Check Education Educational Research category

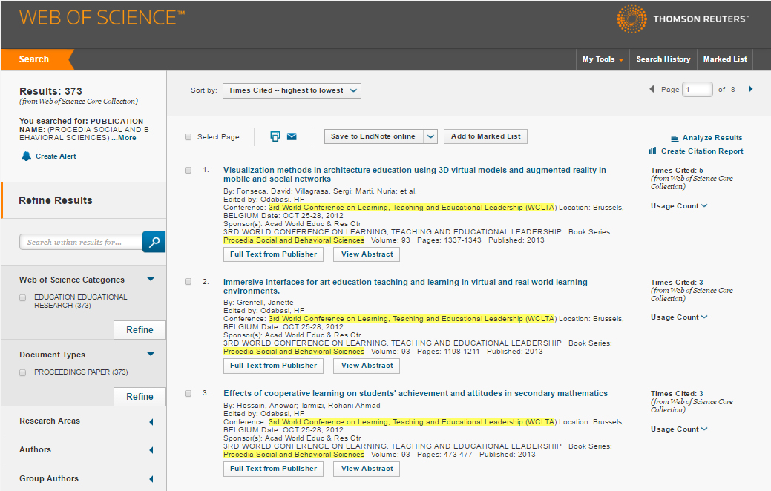(22, 298)
